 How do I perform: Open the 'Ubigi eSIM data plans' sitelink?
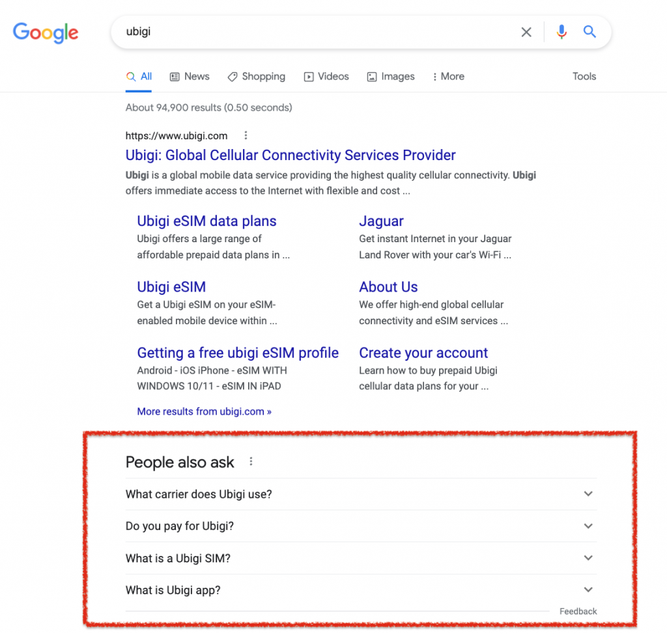tap(206, 221)
